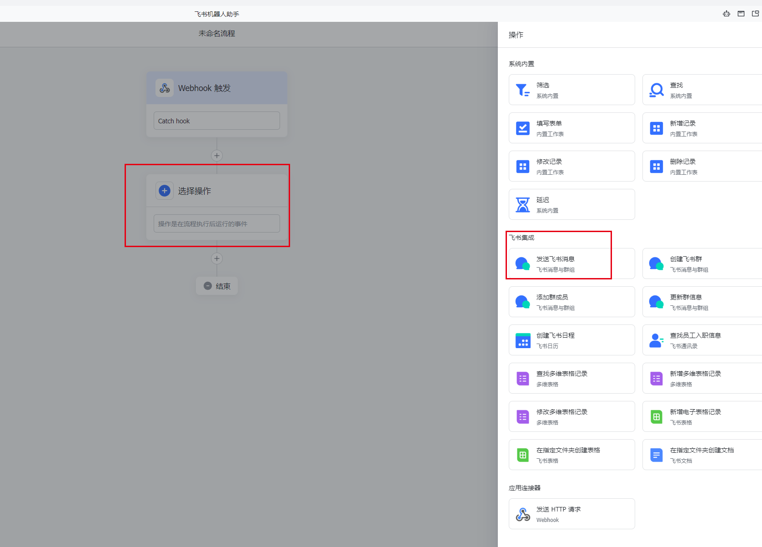Click the robot icon in top bar
762x547 pixels.
click(x=727, y=14)
